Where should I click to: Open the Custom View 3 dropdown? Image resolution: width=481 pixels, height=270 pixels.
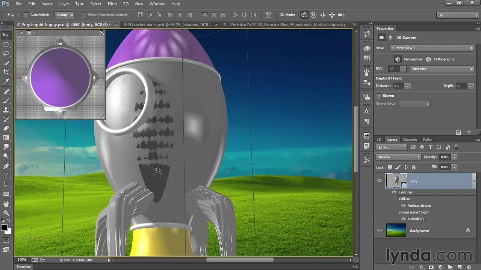pos(432,48)
